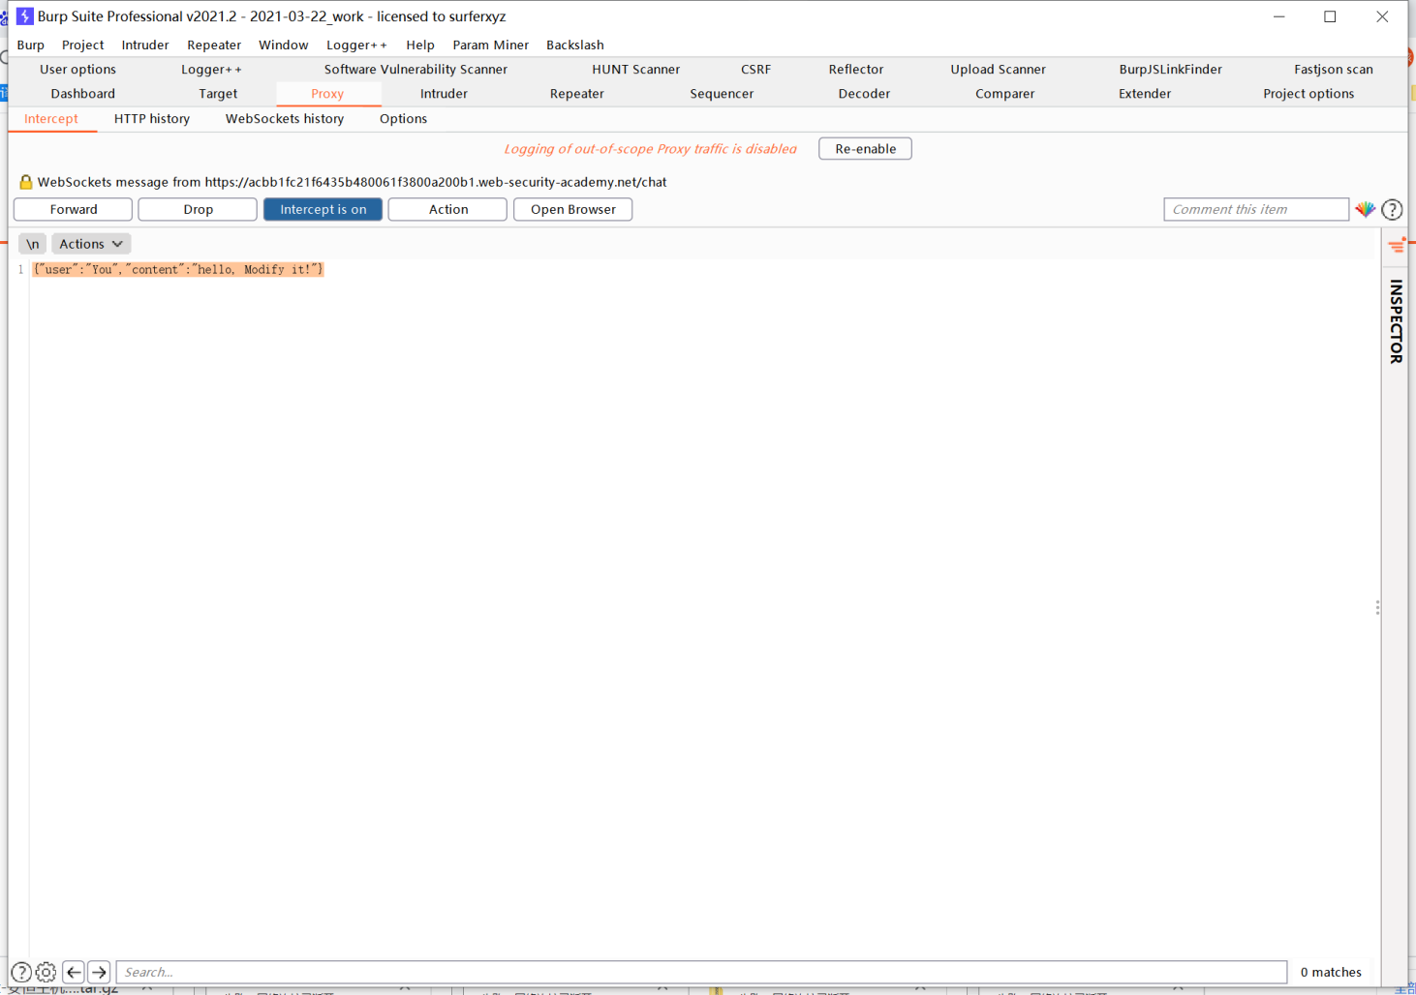Click the Burp Suite lightning logo icon
This screenshot has height=995, width=1416.
coord(25,16)
